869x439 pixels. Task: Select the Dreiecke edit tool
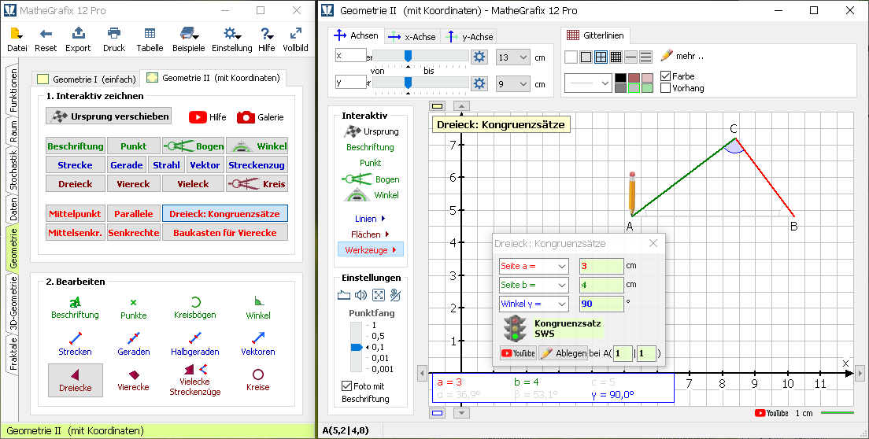click(75, 379)
